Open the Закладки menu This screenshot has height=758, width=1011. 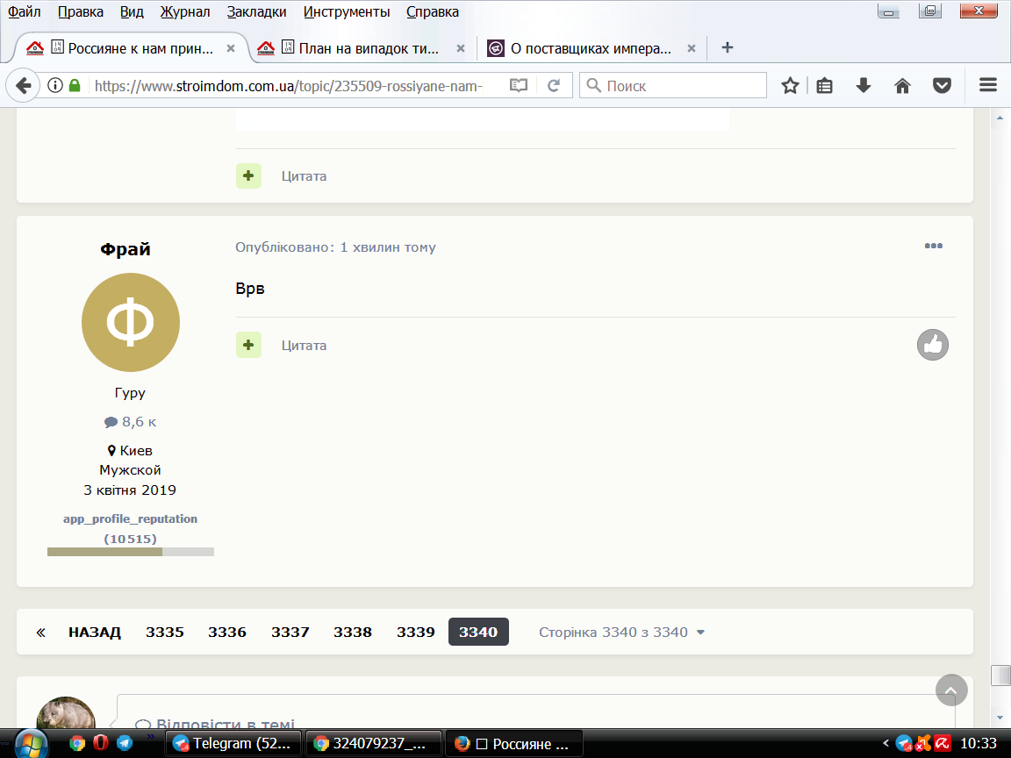256,11
